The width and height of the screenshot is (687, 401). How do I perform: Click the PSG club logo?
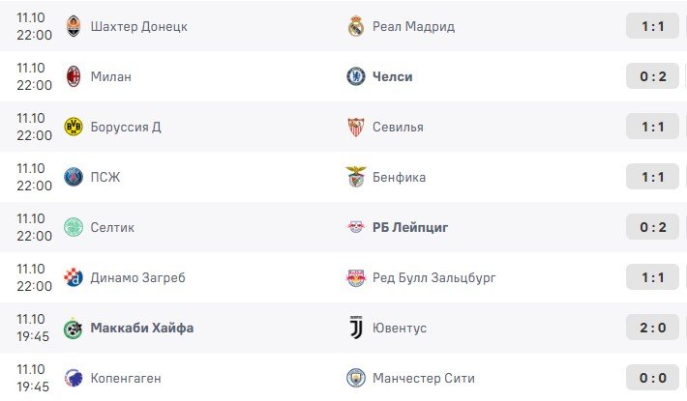coord(74,177)
